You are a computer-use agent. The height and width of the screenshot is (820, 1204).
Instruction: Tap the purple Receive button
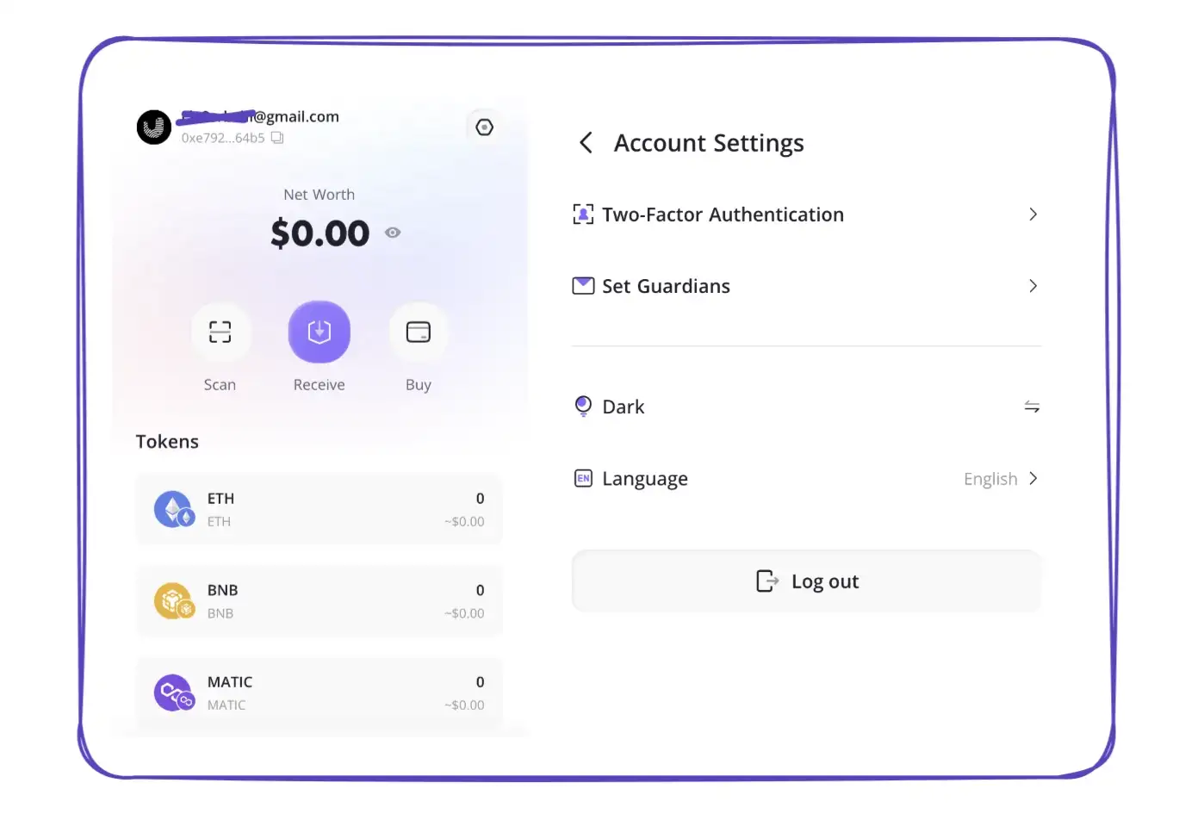pos(320,332)
